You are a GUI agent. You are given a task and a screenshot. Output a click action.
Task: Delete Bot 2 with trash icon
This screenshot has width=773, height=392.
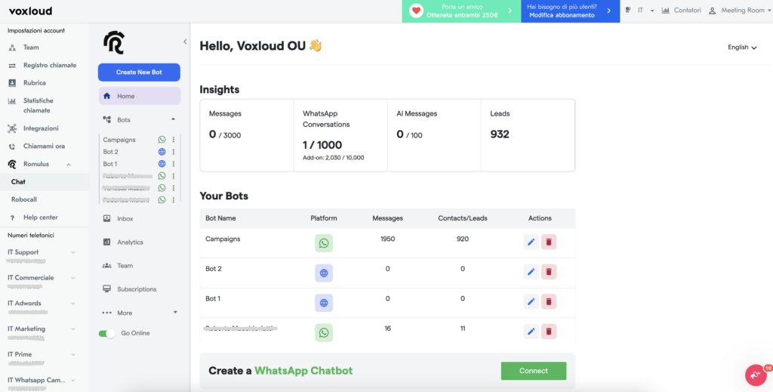point(549,272)
